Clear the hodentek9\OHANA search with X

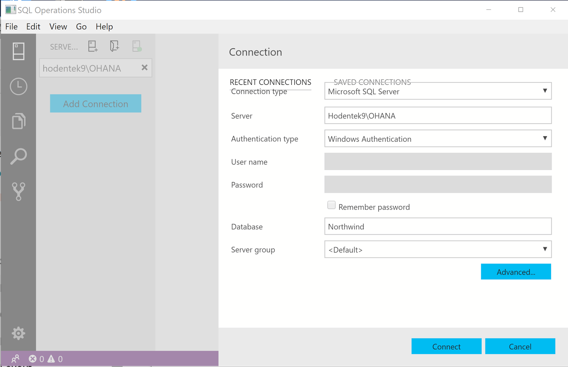coord(144,67)
